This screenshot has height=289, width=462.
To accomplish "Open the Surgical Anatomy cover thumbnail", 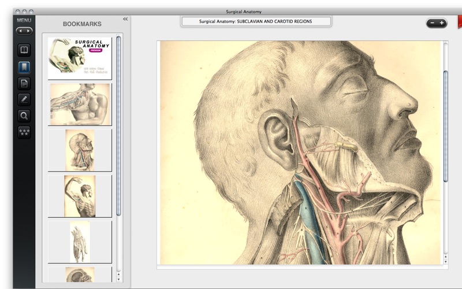I will (x=80, y=58).
